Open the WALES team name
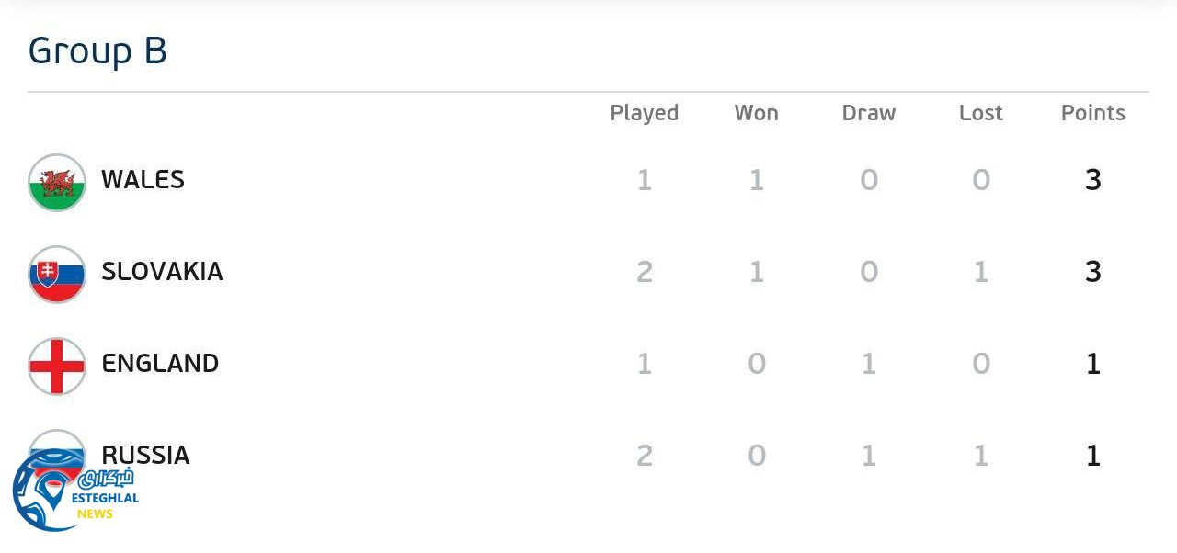 pyautogui.click(x=143, y=179)
